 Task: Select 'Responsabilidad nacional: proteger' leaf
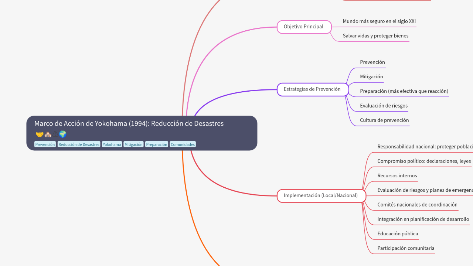coord(425,147)
